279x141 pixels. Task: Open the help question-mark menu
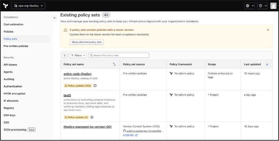click(262, 6)
